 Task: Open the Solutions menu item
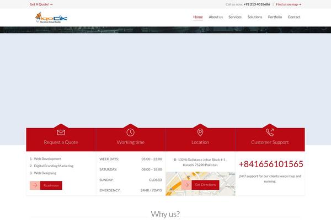[255, 17]
